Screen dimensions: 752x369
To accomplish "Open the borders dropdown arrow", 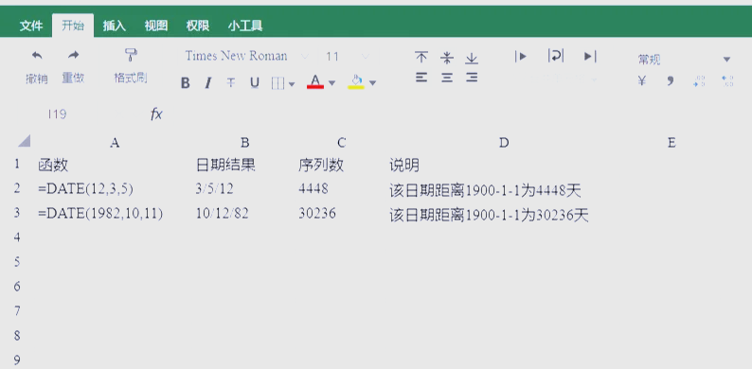I will [x=291, y=84].
